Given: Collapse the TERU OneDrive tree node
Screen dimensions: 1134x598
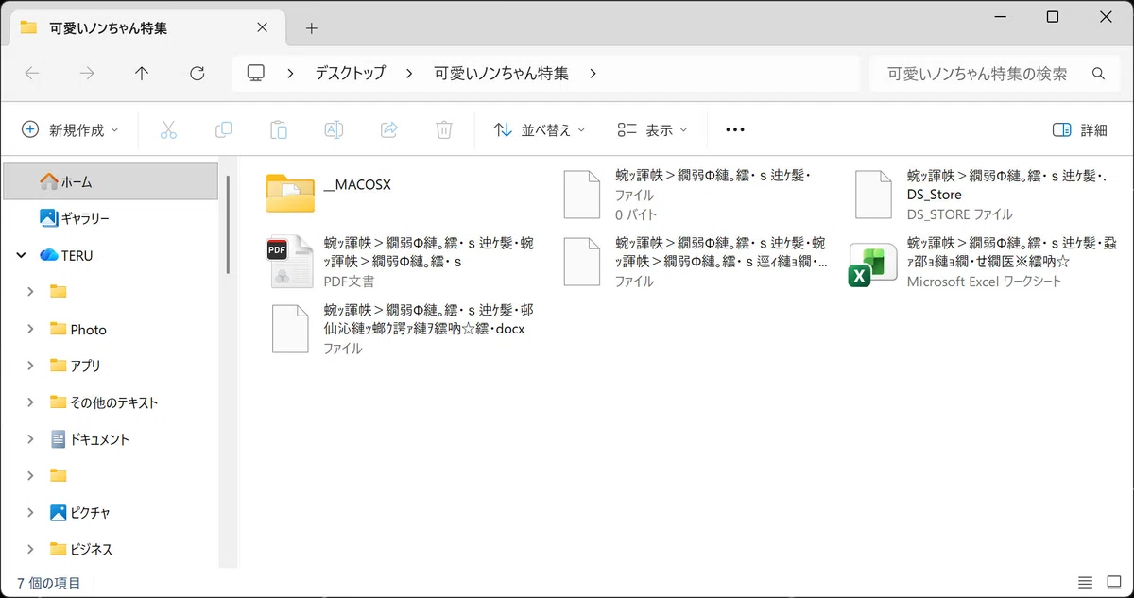Looking at the screenshot, I should 21,255.
